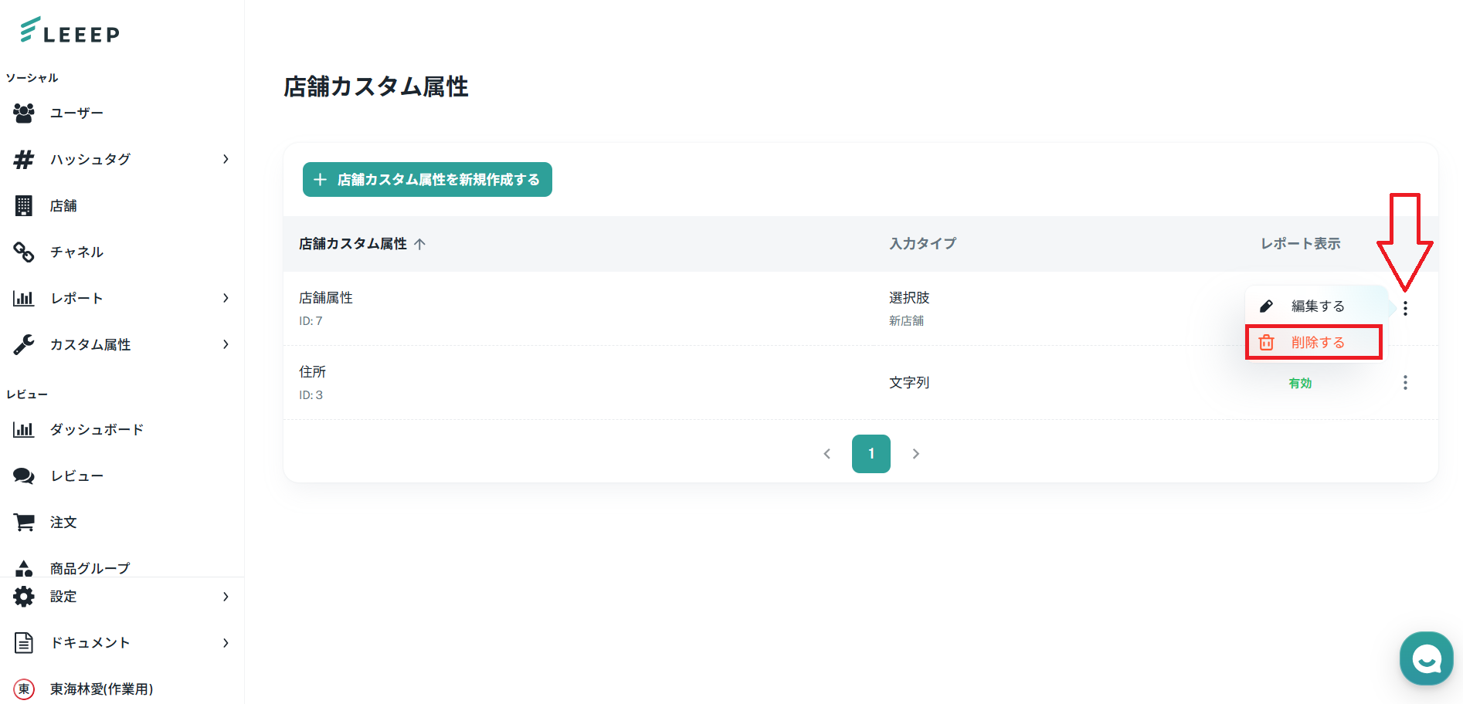
Task: Click 店舗カスタム属性を新規作成する button
Action: tap(427, 180)
